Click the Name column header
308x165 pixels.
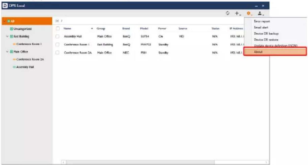[x=67, y=29]
